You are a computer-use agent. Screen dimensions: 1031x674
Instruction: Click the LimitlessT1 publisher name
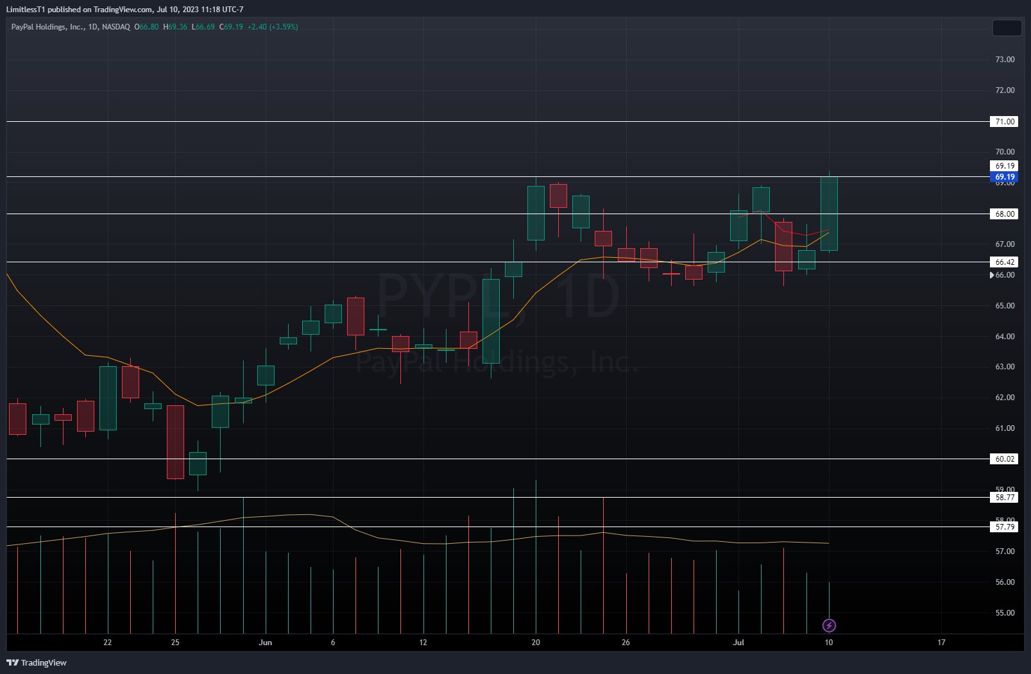pyautogui.click(x=24, y=10)
